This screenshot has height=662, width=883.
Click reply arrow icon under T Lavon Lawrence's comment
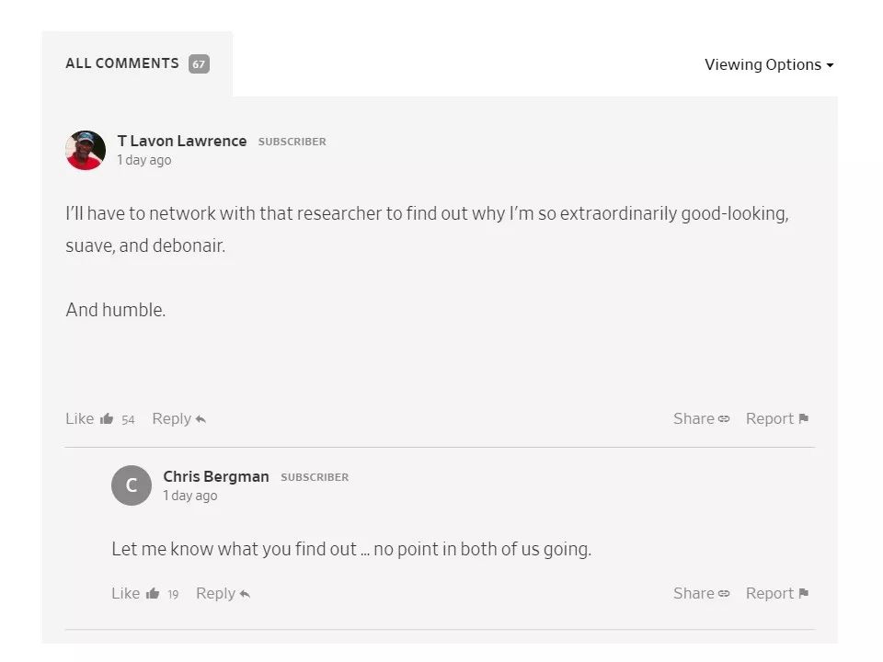click(x=201, y=420)
